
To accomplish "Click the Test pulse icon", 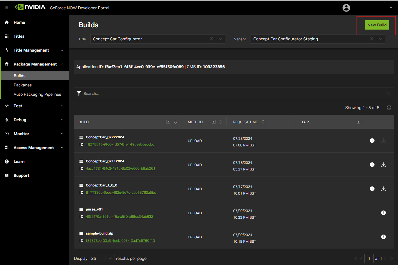I will click(7, 106).
